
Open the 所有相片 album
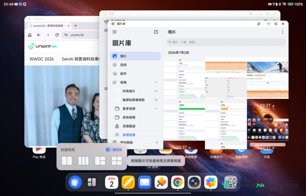(136, 91)
